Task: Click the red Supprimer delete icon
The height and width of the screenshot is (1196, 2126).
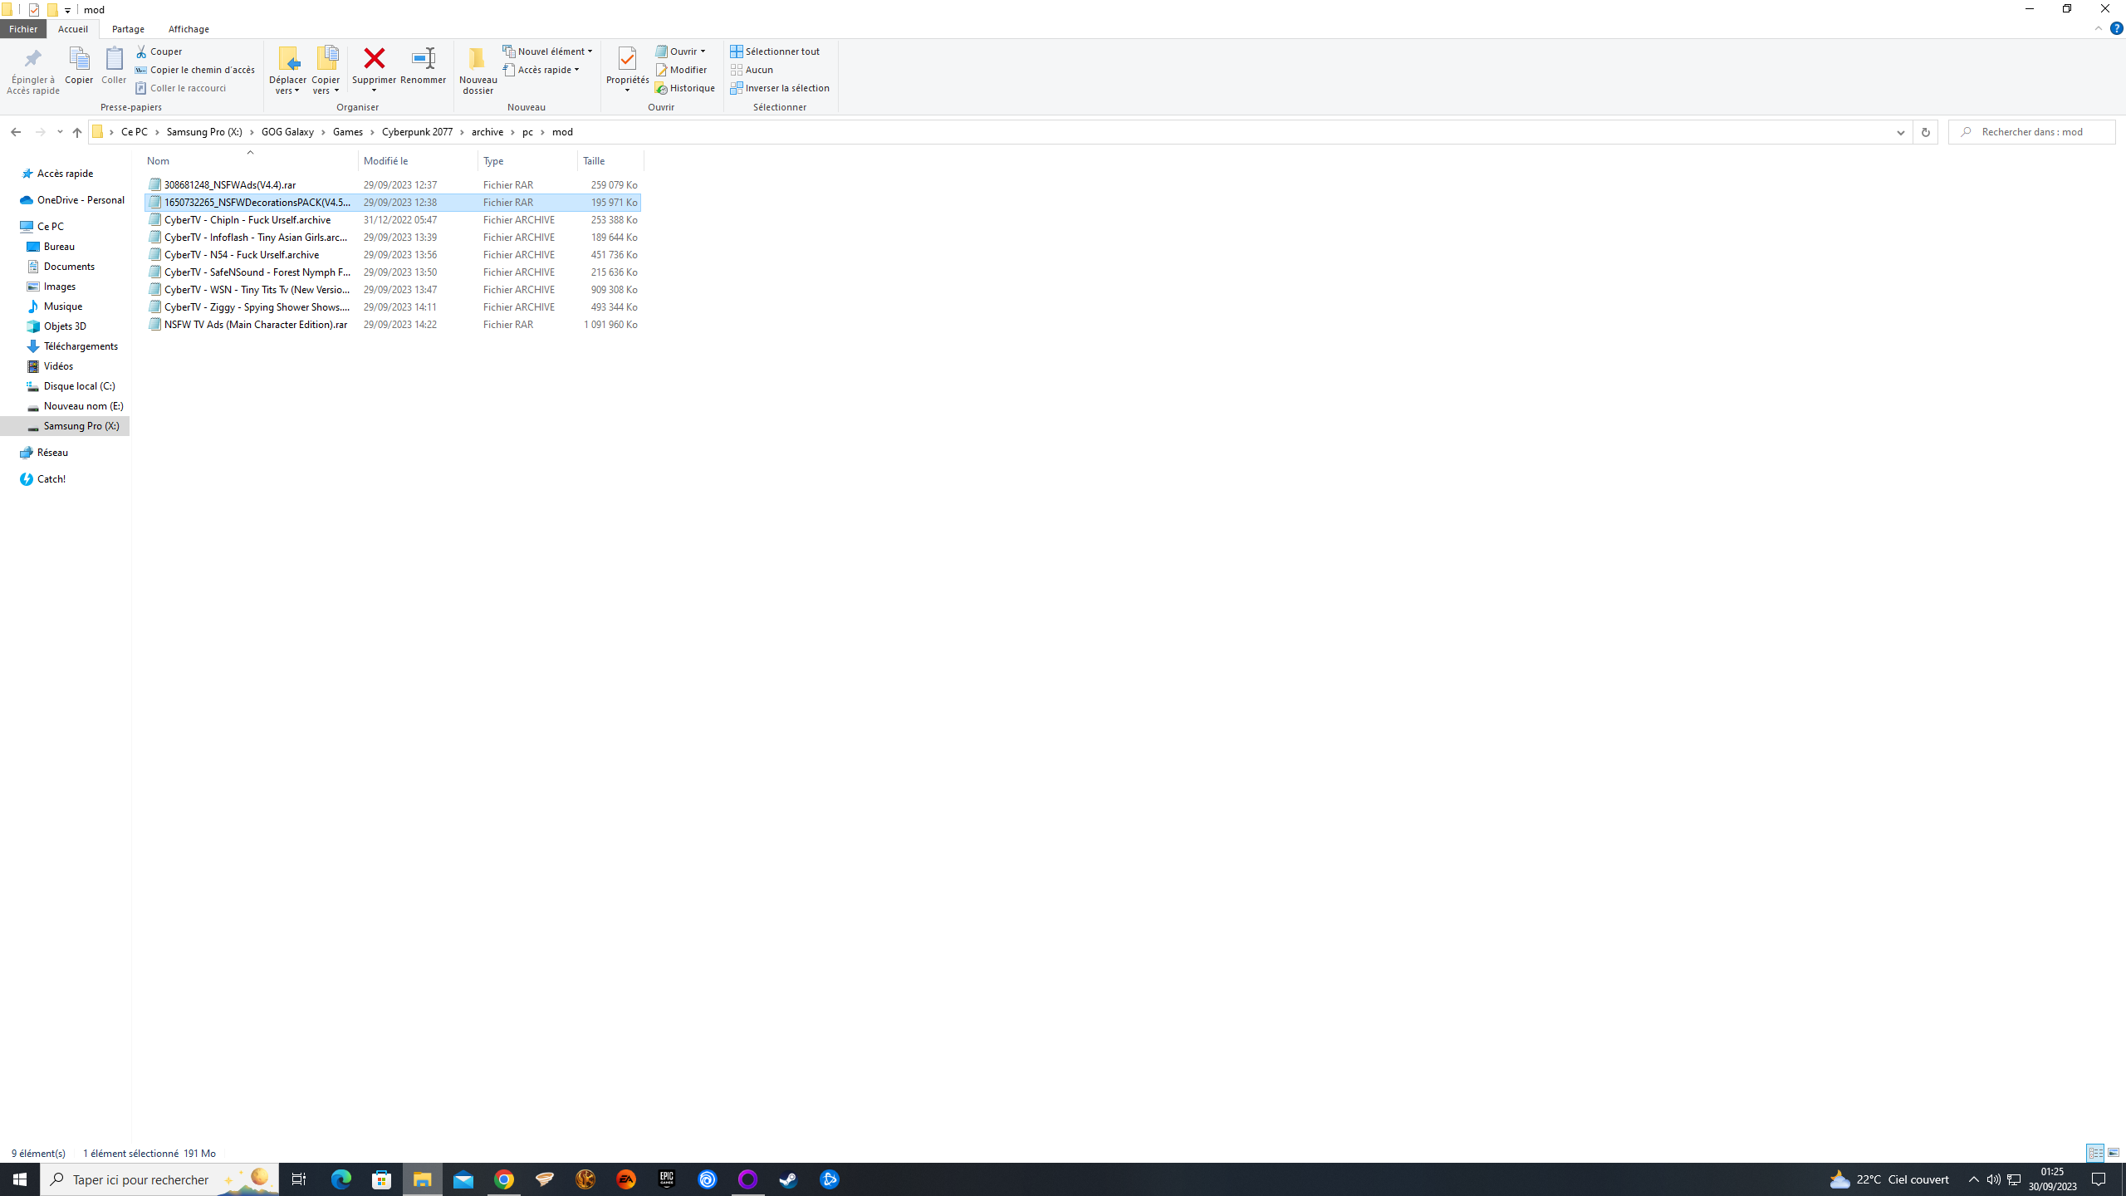Action: [x=374, y=59]
